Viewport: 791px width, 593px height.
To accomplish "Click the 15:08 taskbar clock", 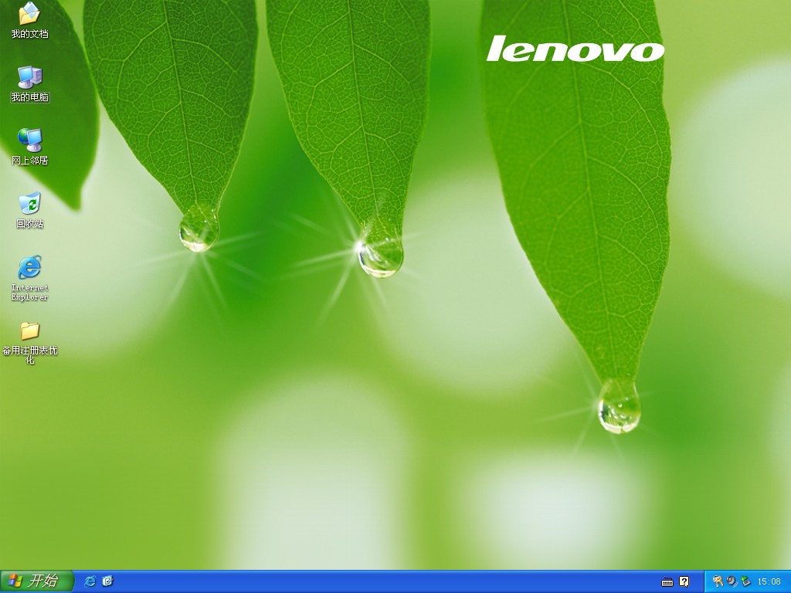I will (x=769, y=581).
